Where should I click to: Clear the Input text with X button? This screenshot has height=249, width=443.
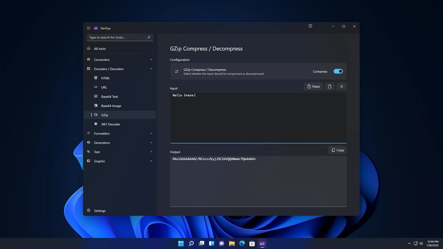[342, 87]
